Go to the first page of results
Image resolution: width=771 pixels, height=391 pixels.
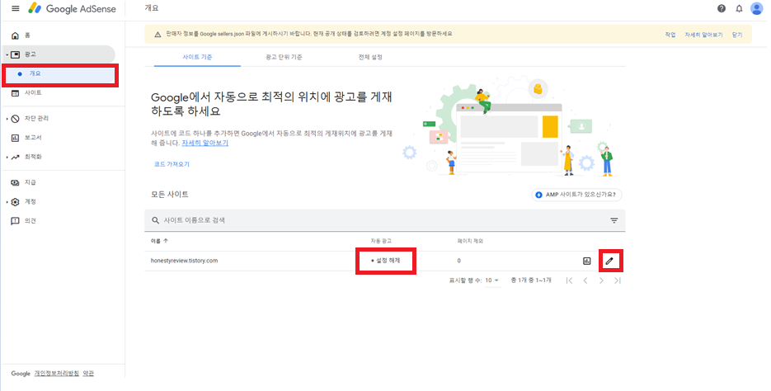click(569, 280)
